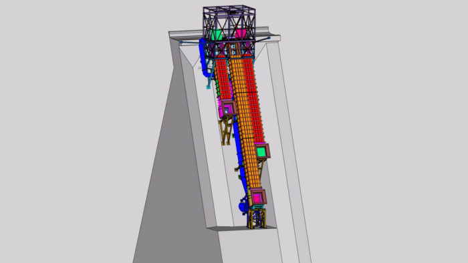Select the magenta square box under left red panel
468x263 pixels.
(x=228, y=108)
